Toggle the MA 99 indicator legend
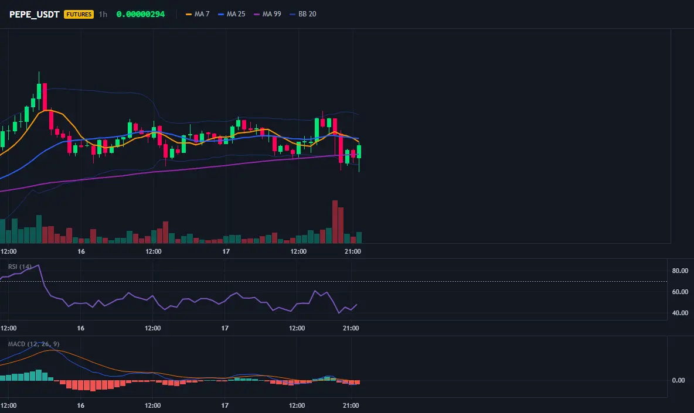This screenshot has height=413, width=694. coord(267,14)
